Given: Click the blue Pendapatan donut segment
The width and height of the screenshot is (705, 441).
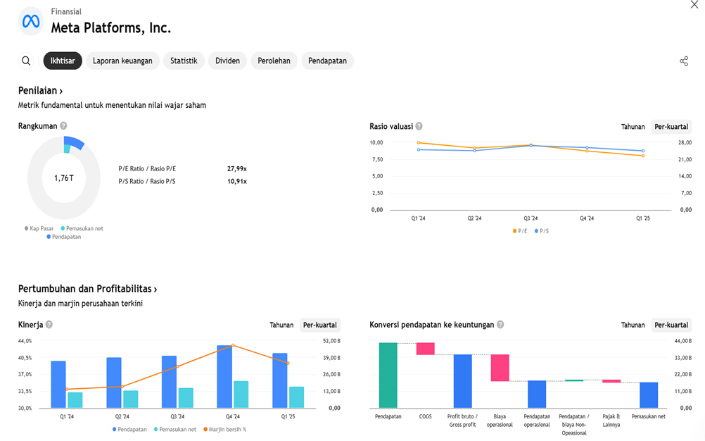Looking at the screenshot, I should tap(75, 142).
